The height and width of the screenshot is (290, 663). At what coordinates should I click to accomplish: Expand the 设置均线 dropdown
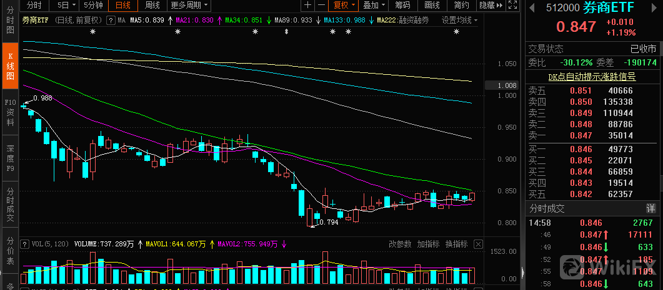click(x=460, y=20)
